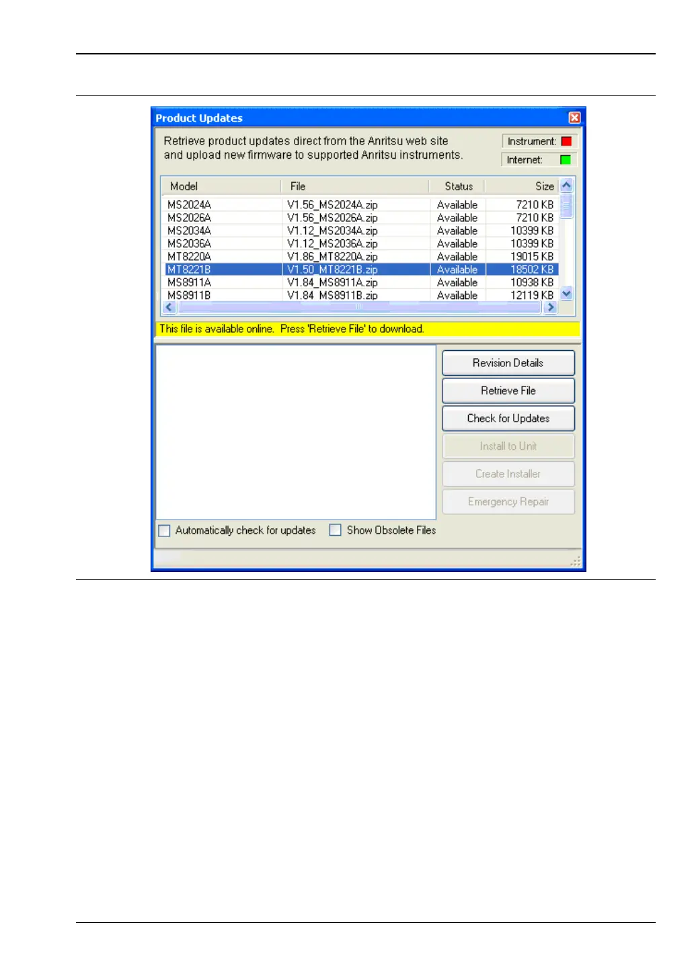Image resolution: width=694 pixels, height=980 pixels.
Task: Click the dialog's resize grip corner
Action: 576,561
